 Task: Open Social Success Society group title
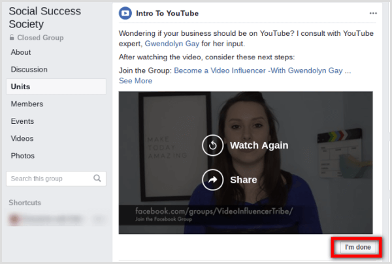[x=44, y=18]
